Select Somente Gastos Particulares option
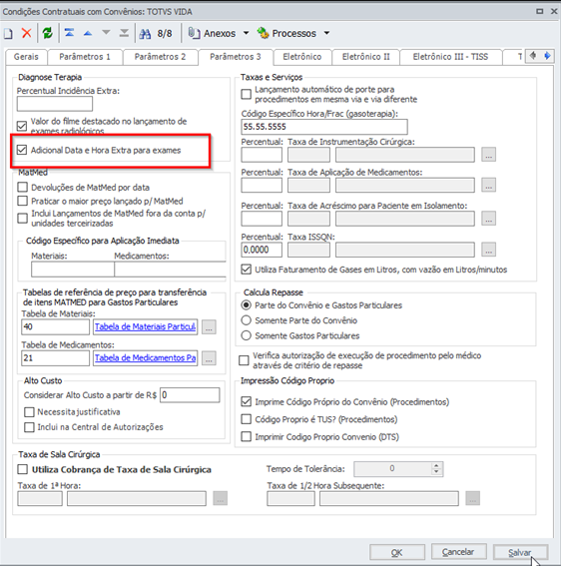The image size is (561, 566). click(x=247, y=335)
